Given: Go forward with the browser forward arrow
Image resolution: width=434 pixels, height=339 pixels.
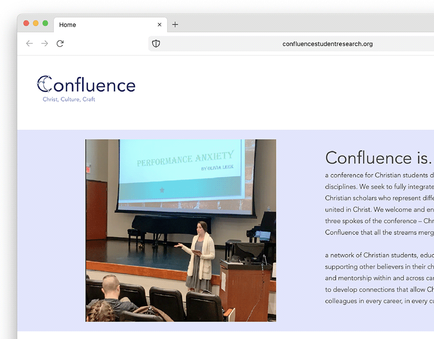Looking at the screenshot, I should 45,43.
